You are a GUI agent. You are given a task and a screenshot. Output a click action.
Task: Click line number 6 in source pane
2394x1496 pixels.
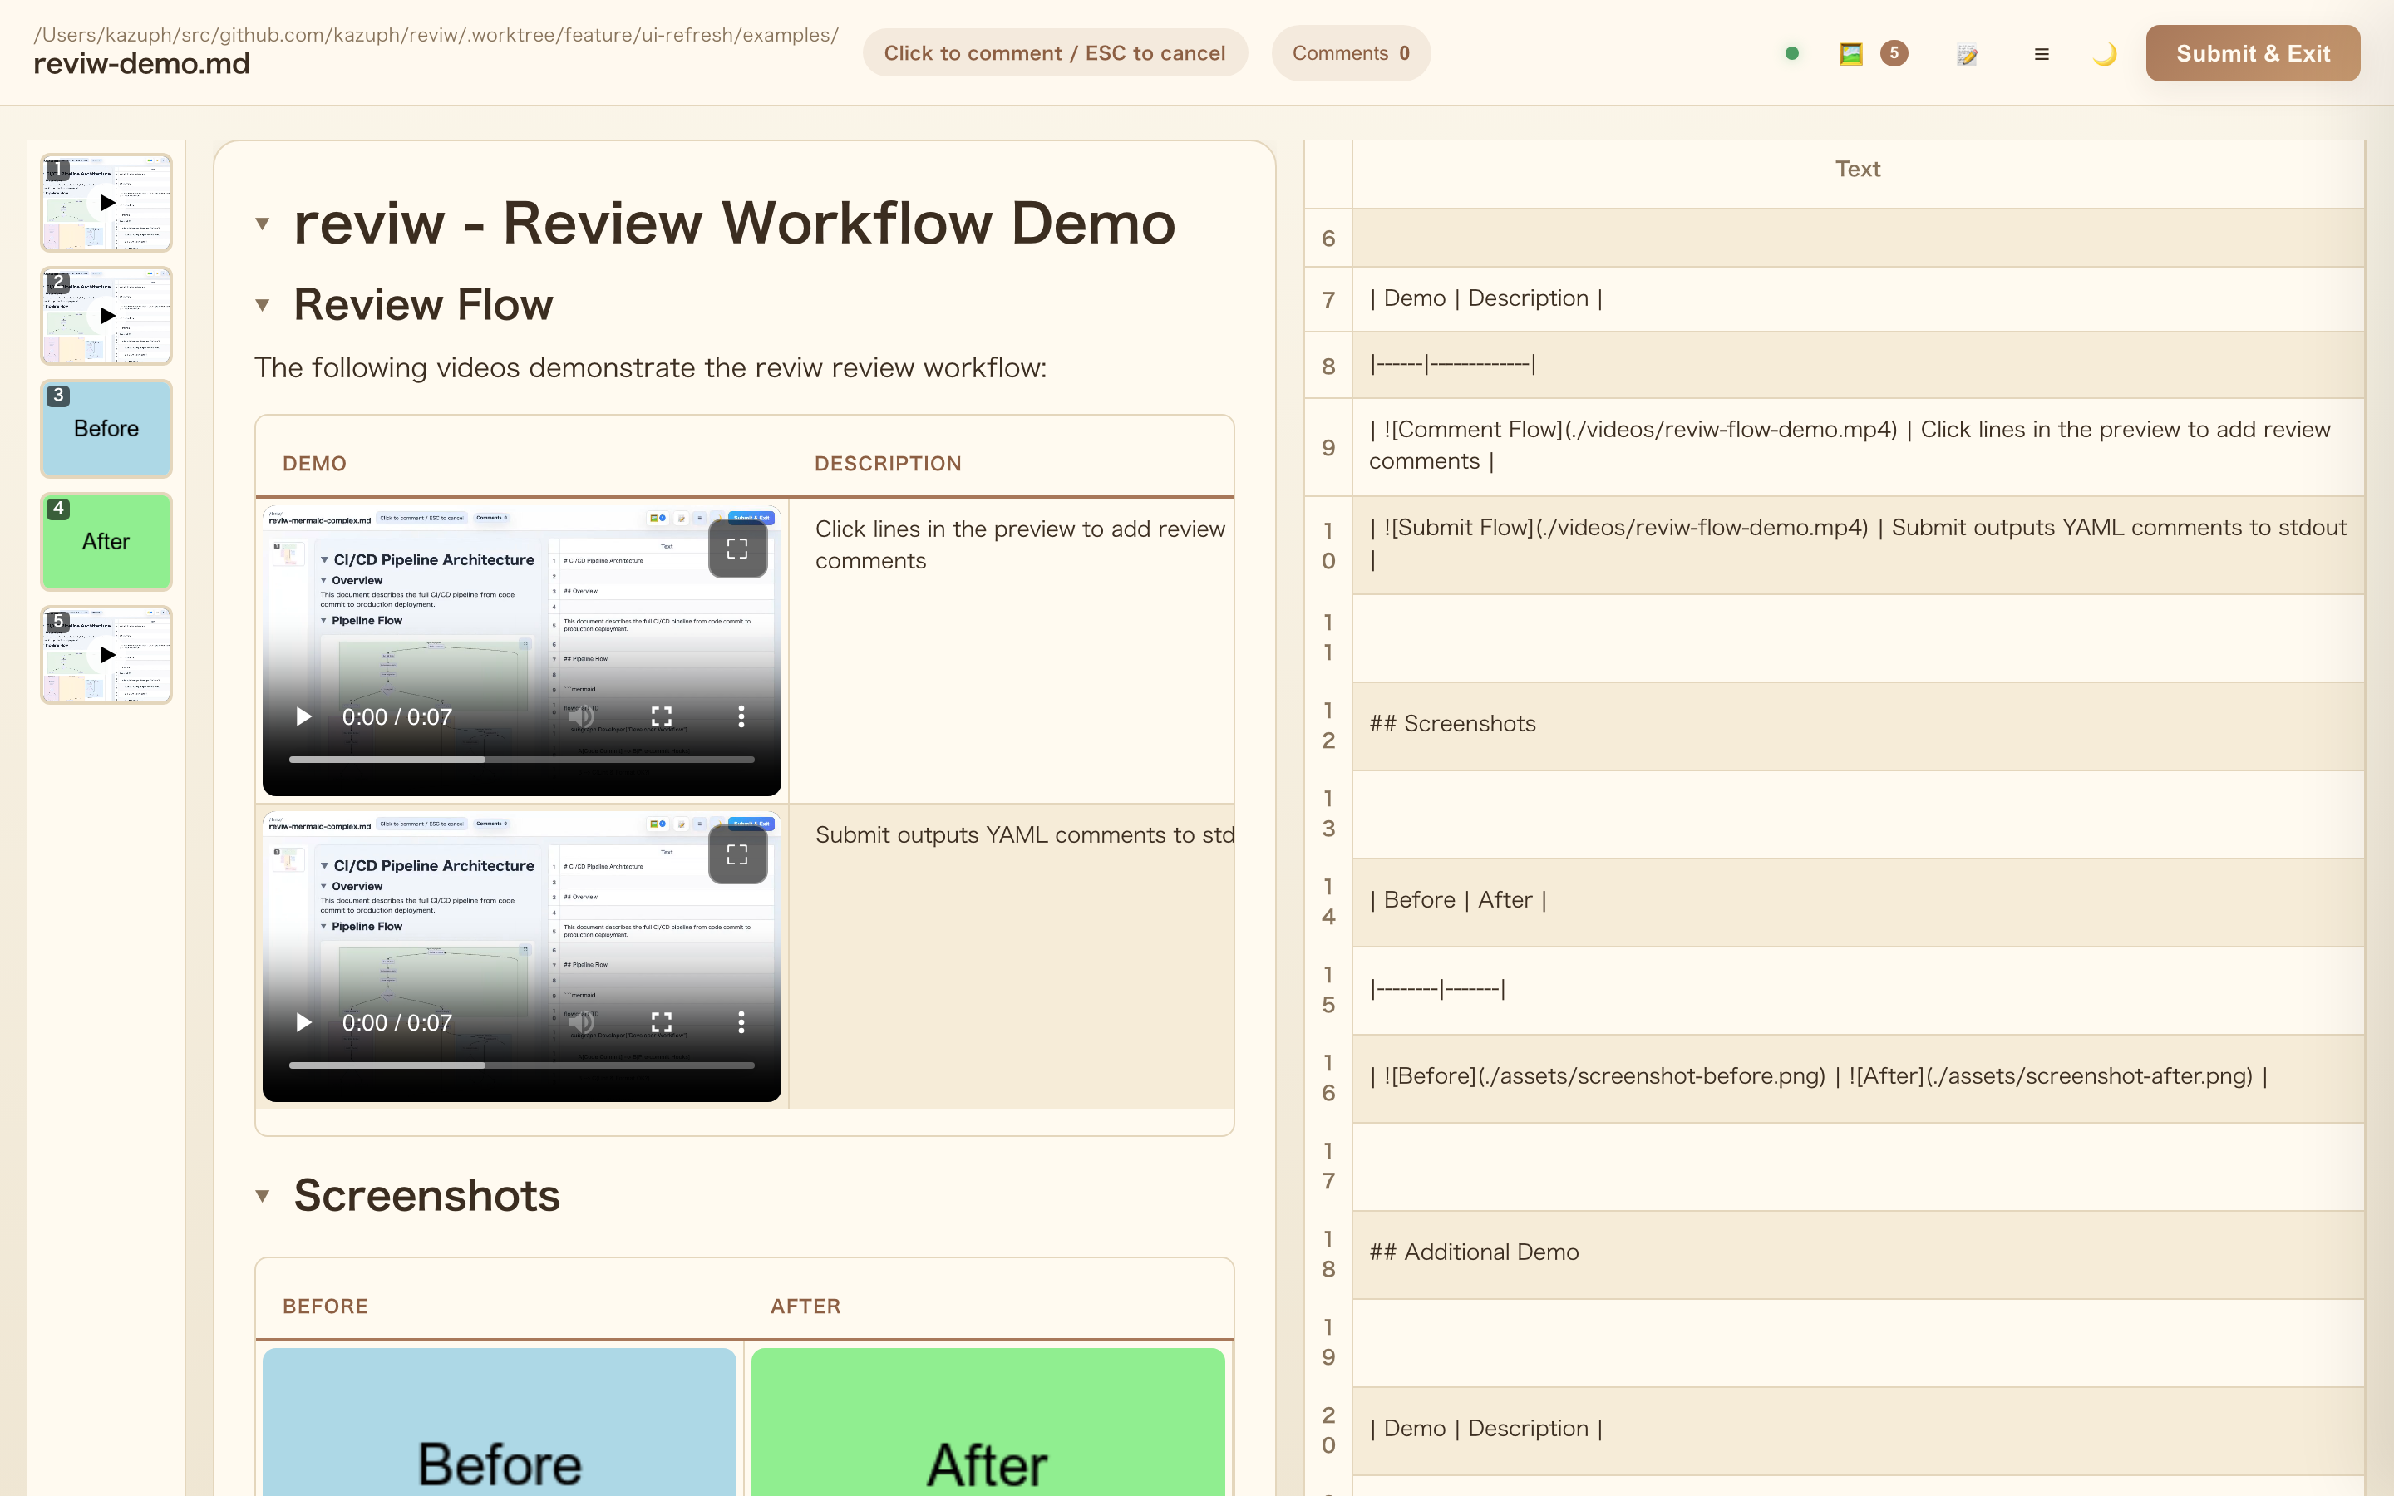coord(1328,239)
